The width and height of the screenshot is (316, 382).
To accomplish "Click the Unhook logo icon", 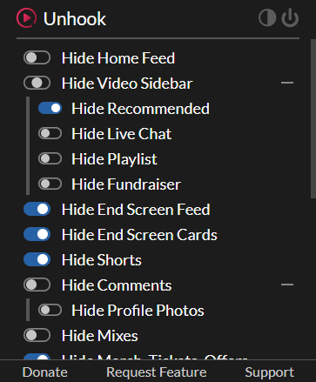I will 26,18.
